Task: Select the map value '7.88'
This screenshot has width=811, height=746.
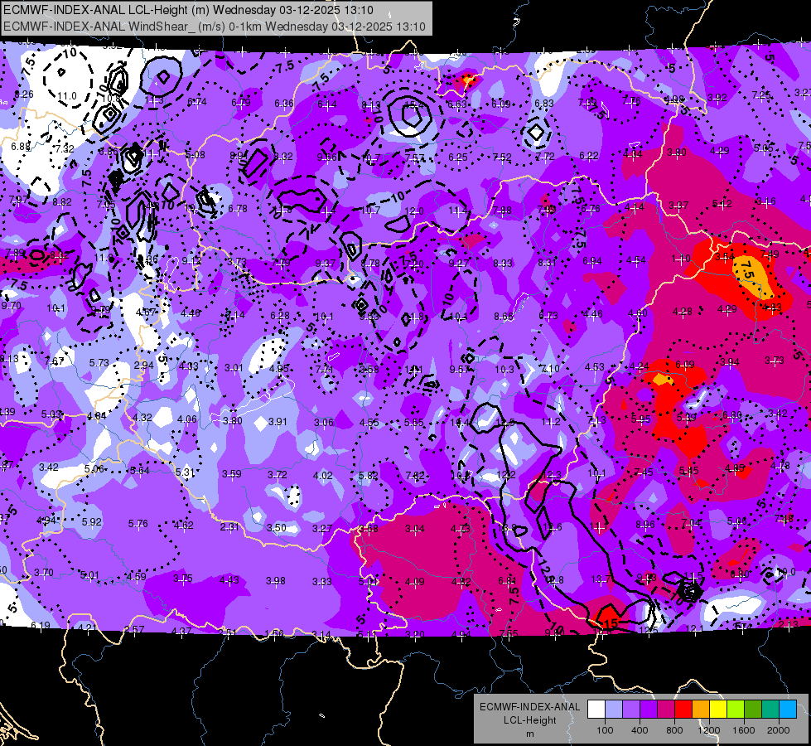Action: 502,210
